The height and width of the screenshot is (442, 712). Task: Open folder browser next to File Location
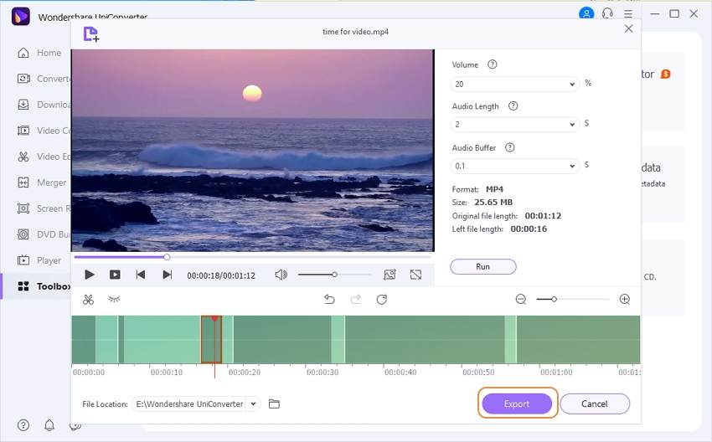[274, 404]
